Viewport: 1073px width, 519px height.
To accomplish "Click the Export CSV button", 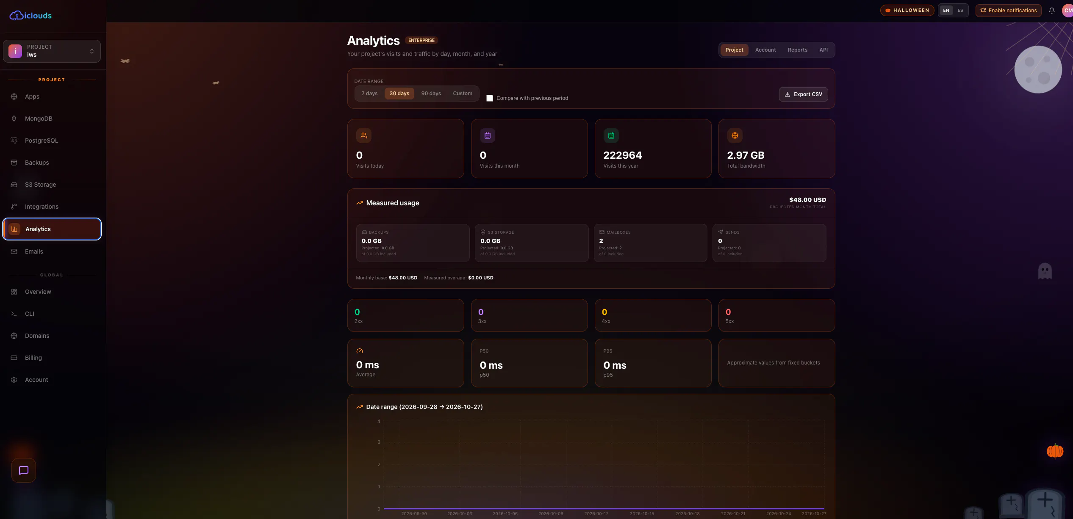I will 803,94.
